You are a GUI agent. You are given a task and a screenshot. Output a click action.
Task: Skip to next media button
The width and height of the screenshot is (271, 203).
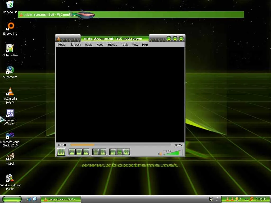coord(86,152)
